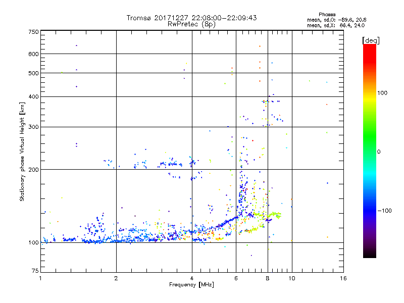This screenshot has width=404, height=303.
Task: Click the y-axis tick label "100"
Action: pos(34,242)
